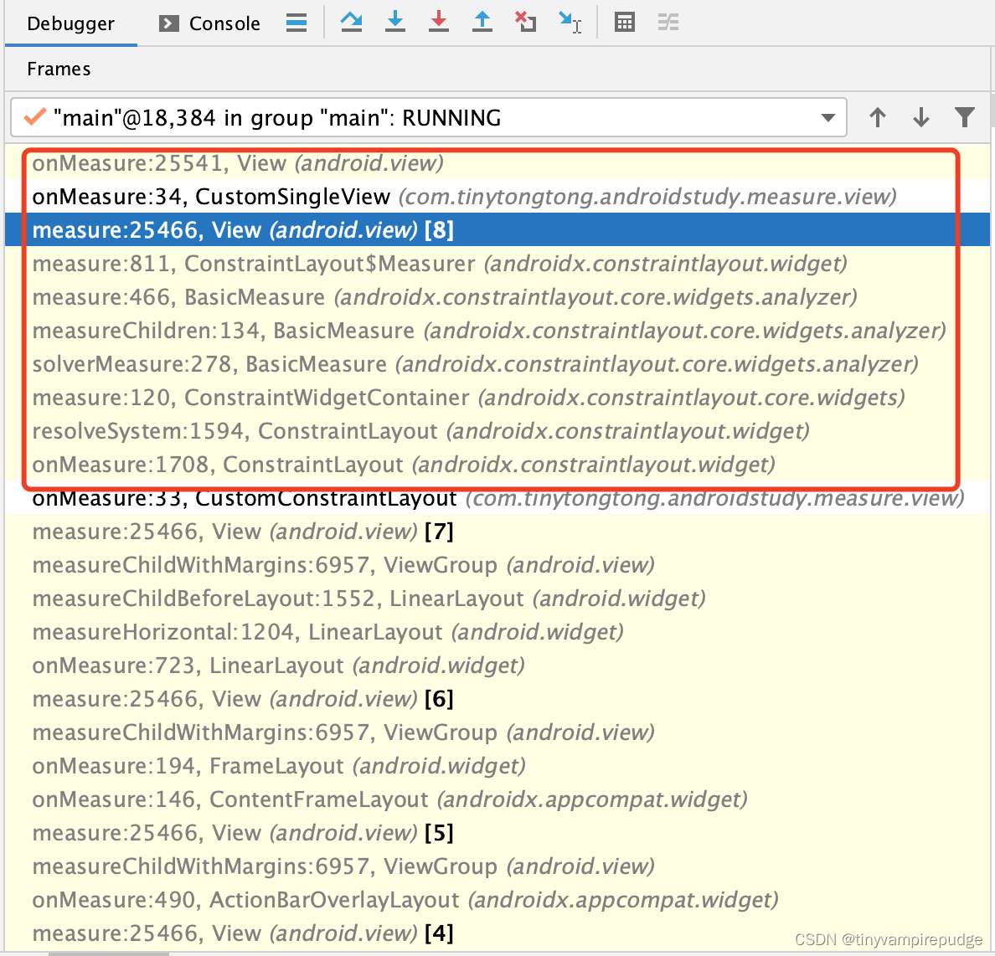Select frame onMeasure:490, ActionBarOverlayLayout
This screenshot has height=956, width=995.
click(x=497, y=900)
